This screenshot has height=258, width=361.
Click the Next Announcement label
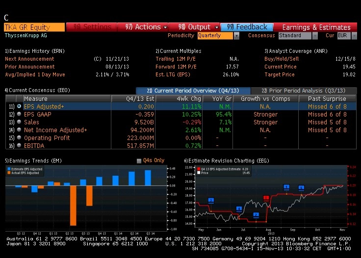point(29,59)
